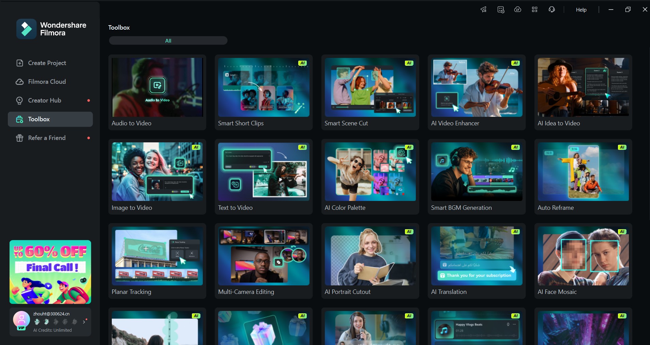The height and width of the screenshot is (345, 650).
Task: Click the 60% OFF Final Call banner
Action: [x=50, y=272]
